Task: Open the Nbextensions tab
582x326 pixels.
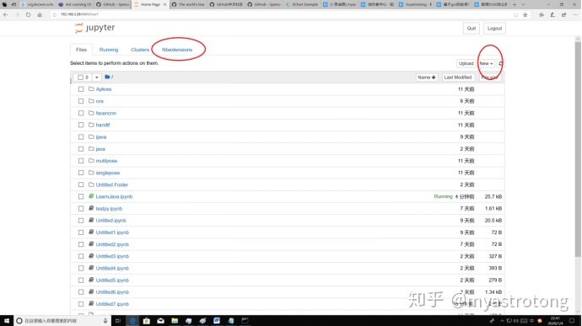Action: [177, 50]
